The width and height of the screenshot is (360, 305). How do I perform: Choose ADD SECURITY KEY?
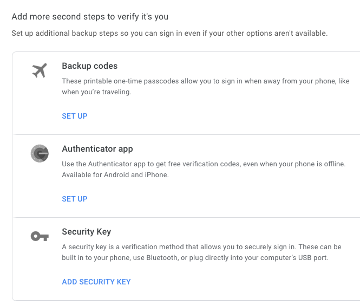pyautogui.click(x=96, y=282)
